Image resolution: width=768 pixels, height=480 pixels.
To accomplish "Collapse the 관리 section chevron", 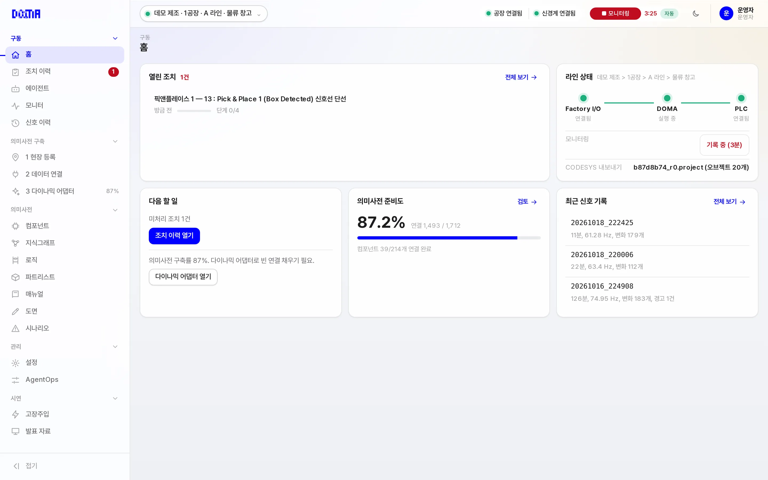I will click(115, 347).
